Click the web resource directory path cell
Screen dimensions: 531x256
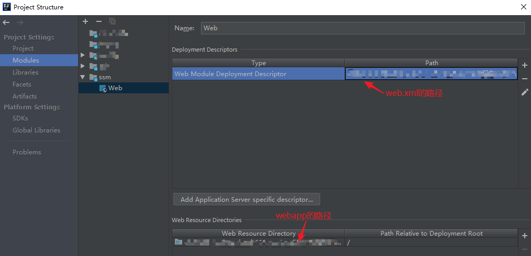258,242
